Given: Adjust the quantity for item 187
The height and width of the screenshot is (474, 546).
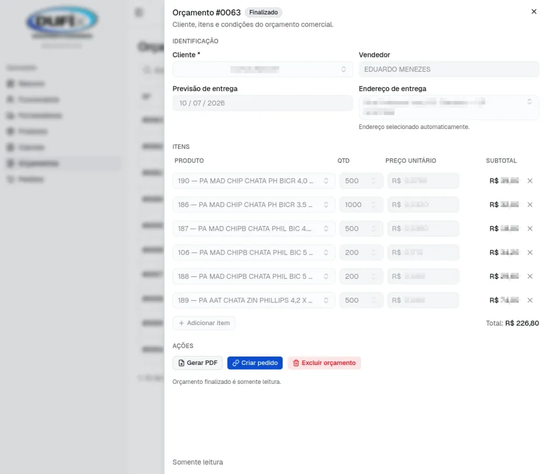Looking at the screenshot, I should click(361, 229).
